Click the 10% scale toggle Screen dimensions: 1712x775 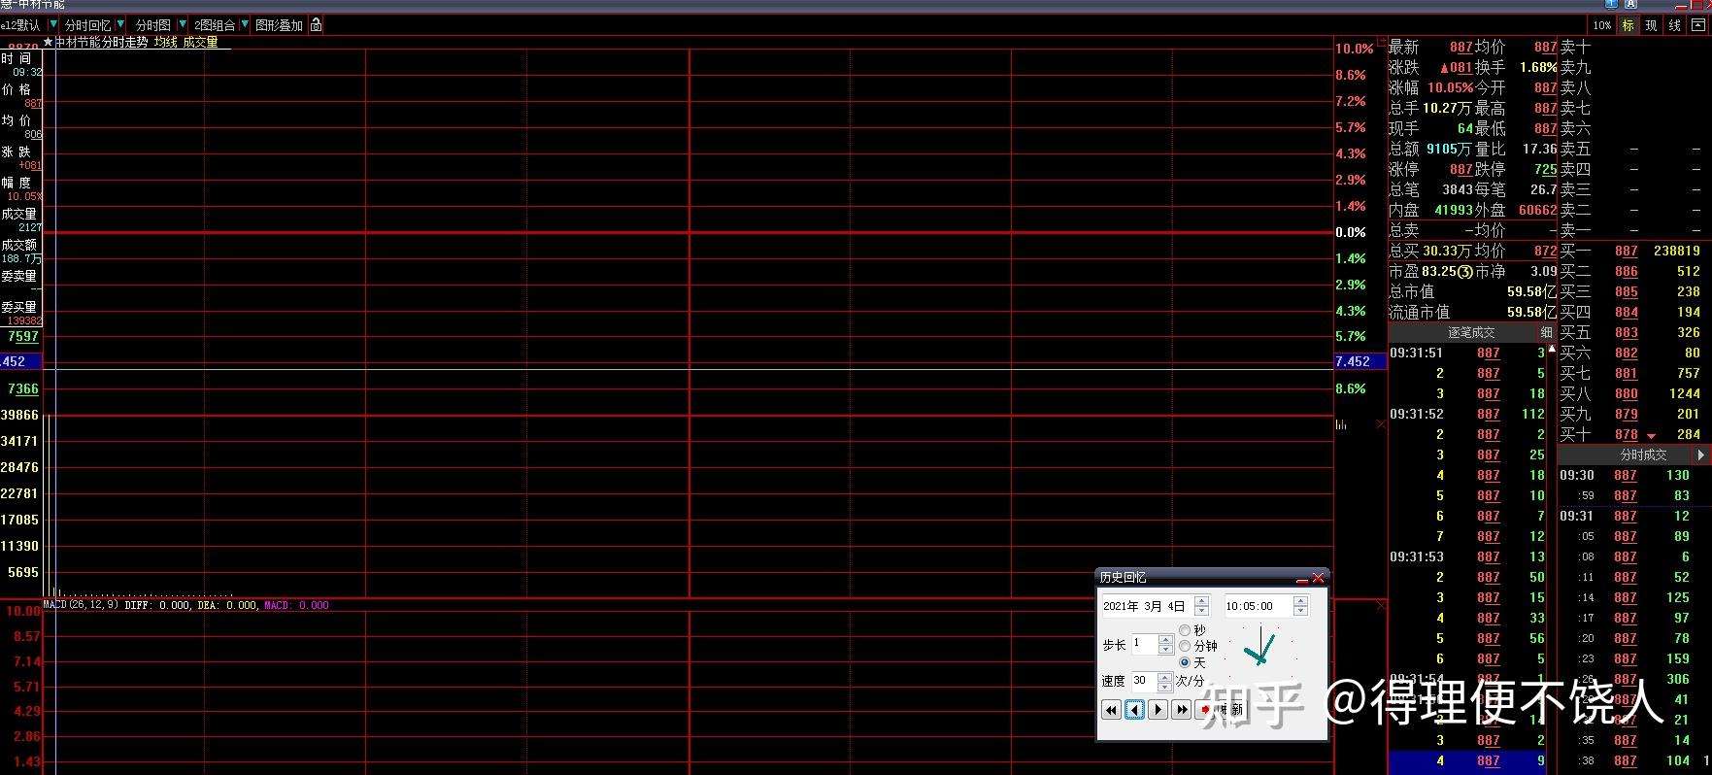1602,25
